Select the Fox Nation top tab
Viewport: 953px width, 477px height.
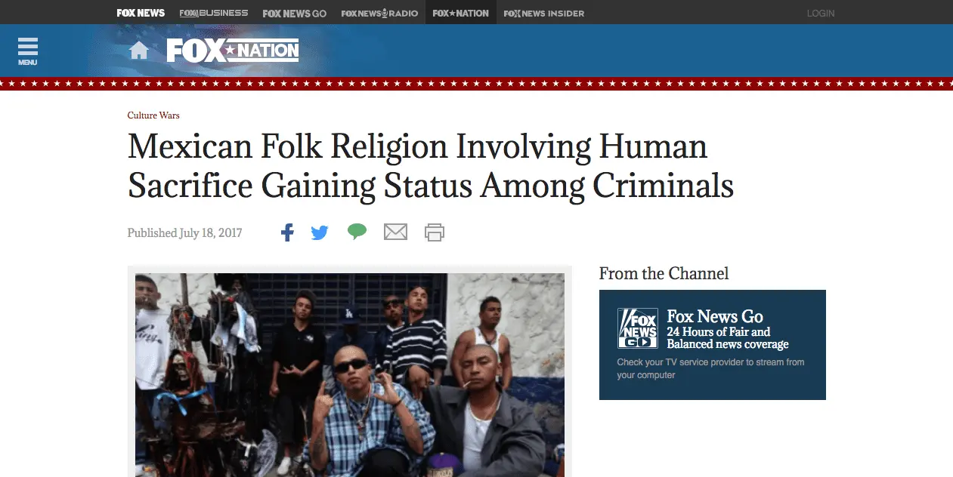(461, 13)
